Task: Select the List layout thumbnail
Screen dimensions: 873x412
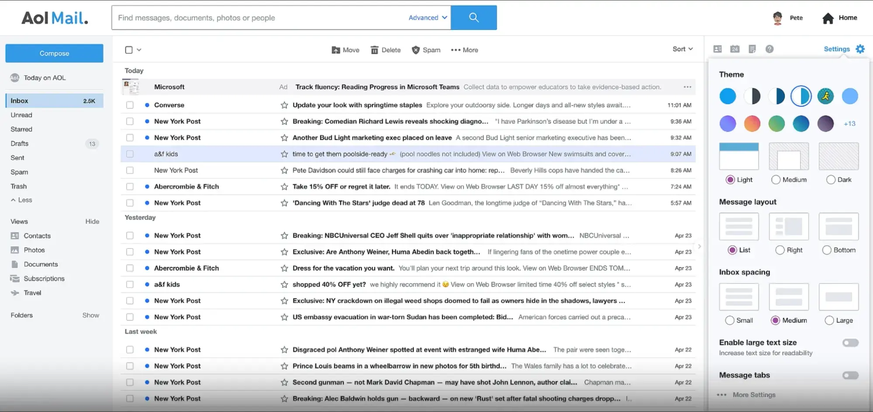Action: 739,226
